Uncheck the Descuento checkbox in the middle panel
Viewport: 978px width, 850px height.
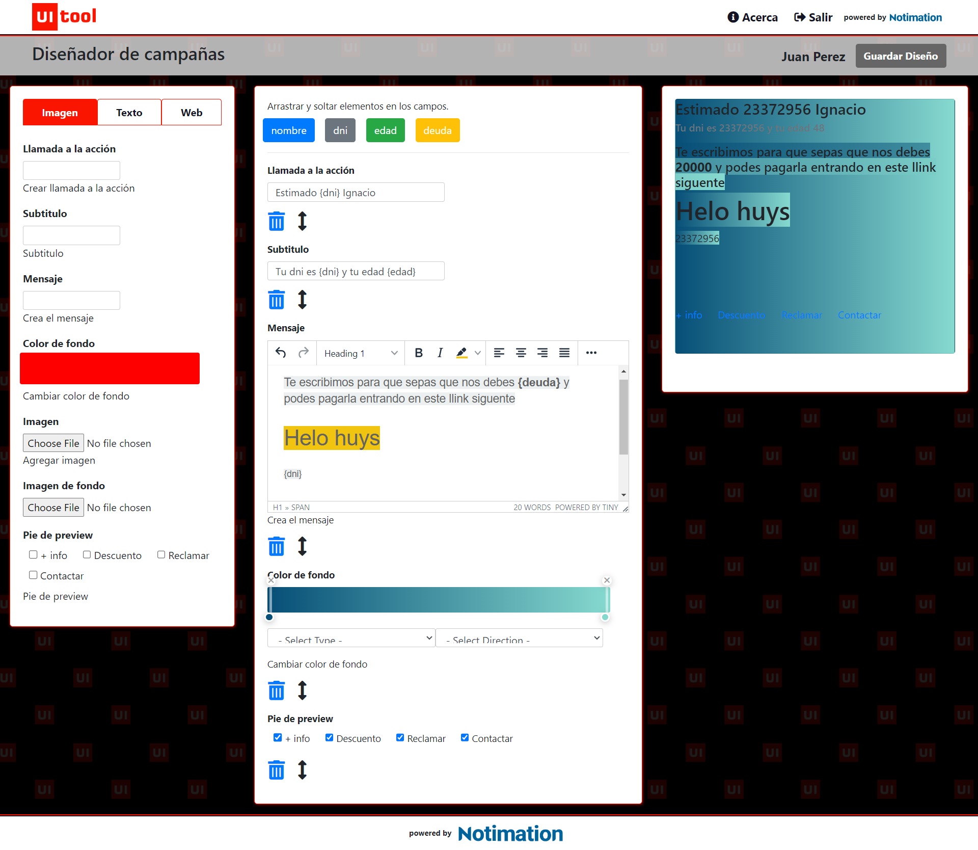click(329, 737)
